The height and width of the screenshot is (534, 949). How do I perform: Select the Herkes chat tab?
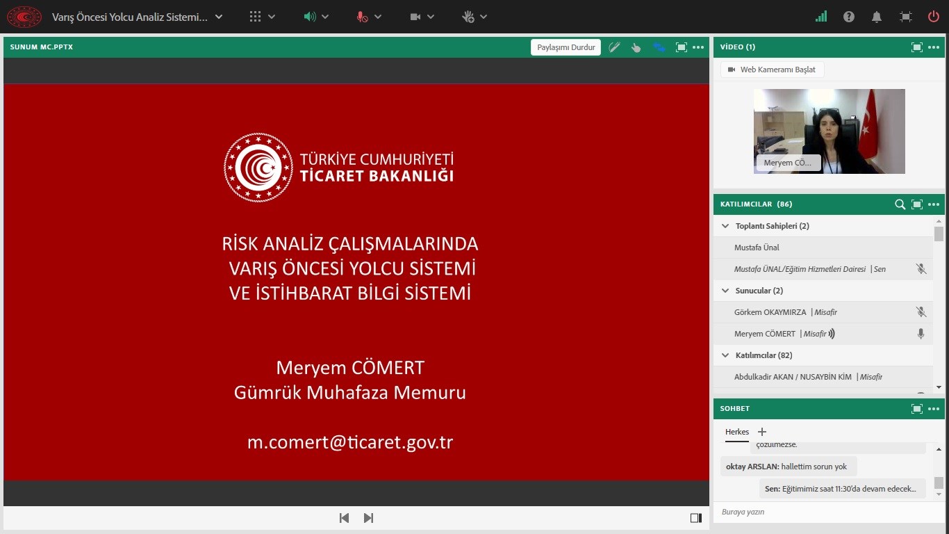(737, 432)
